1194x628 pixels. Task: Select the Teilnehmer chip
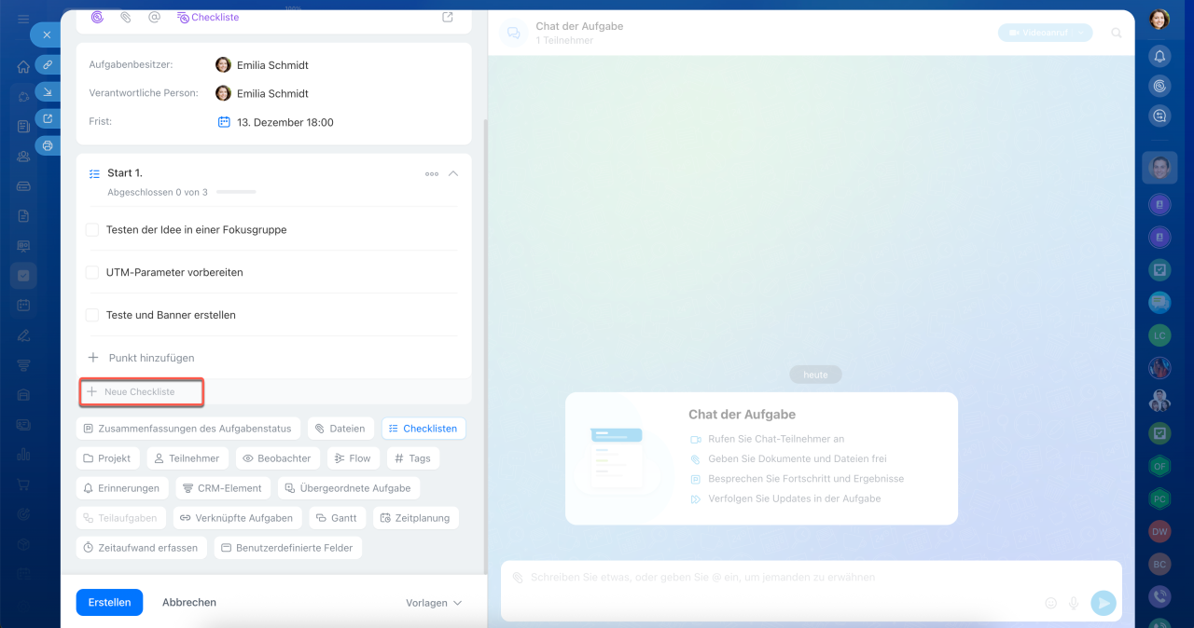(187, 458)
